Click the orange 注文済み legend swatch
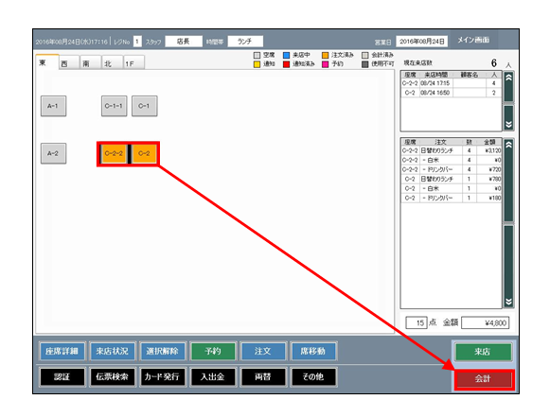 325,56
